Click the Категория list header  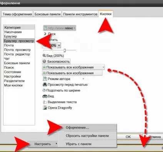(19, 28)
